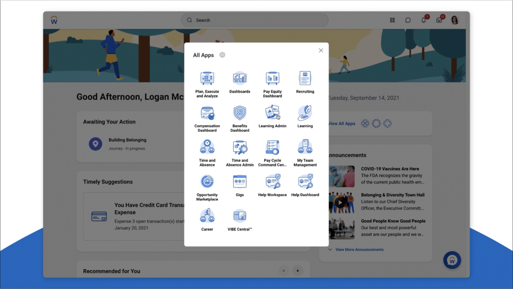Viewport: 513px width, 289px height.
Task: Open the profile avatar menu
Action: (455, 20)
